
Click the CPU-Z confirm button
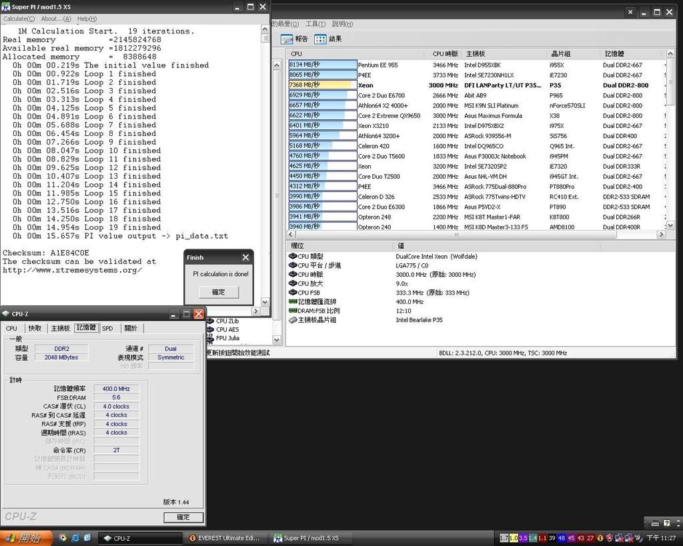183,517
